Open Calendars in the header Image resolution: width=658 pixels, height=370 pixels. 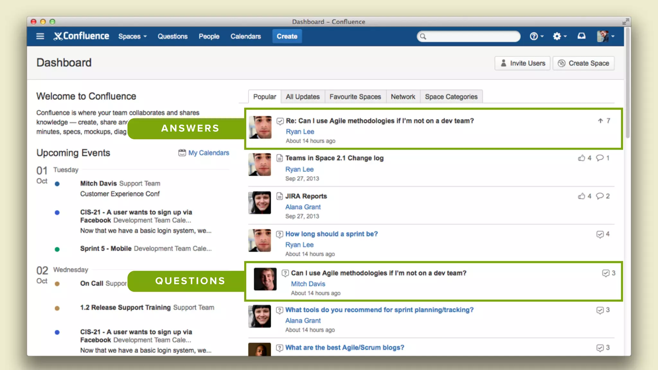coord(245,36)
